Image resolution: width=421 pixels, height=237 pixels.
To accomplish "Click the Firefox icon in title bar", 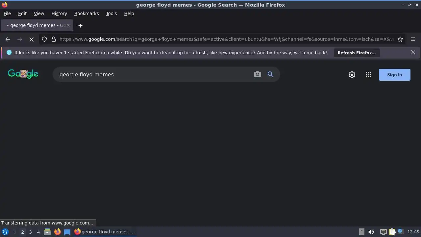I will [5, 5].
